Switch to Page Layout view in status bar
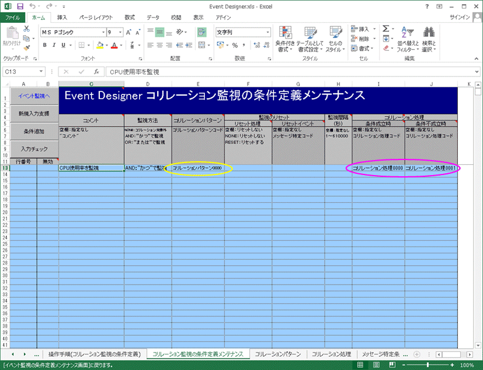This screenshot has width=483, height=370. 376,365
